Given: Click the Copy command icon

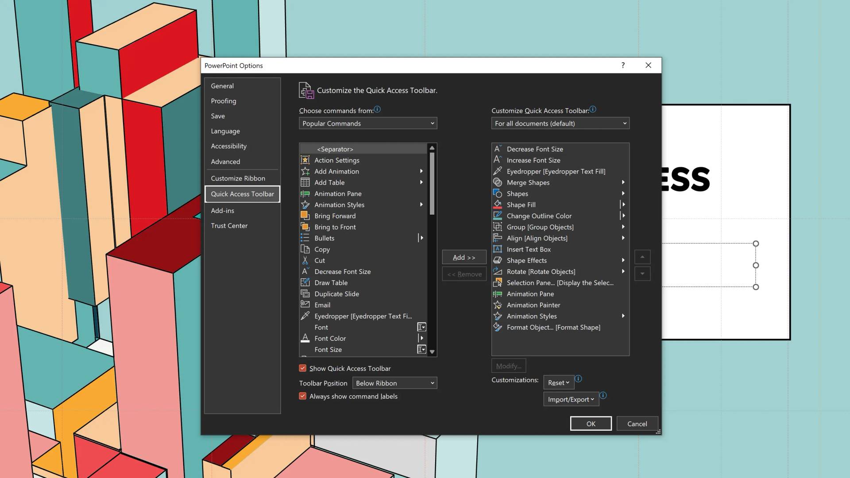Looking at the screenshot, I should 305,249.
